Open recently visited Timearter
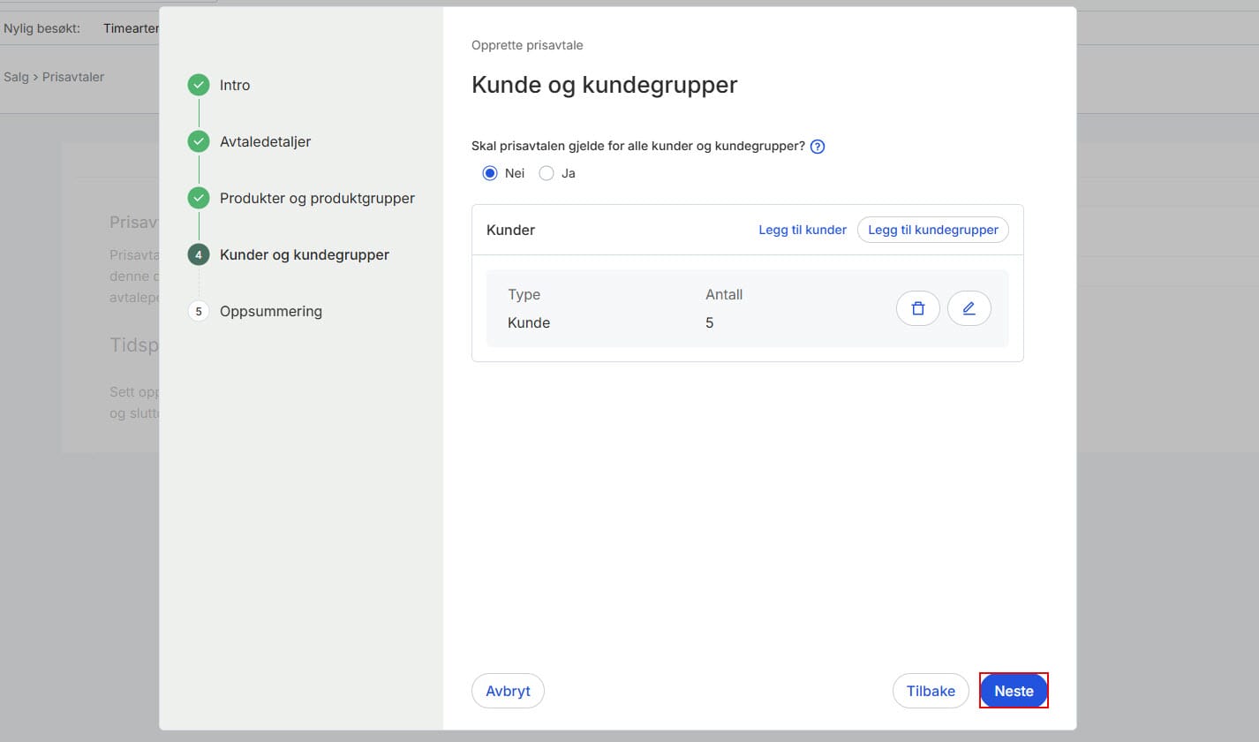Viewport: 1259px width, 742px height. [131, 27]
